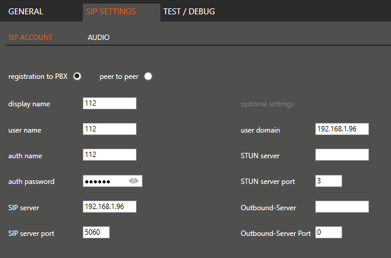This screenshot has height=258, width=391.
Task: Open the GENERAL tab
Action: coord(26,11)
